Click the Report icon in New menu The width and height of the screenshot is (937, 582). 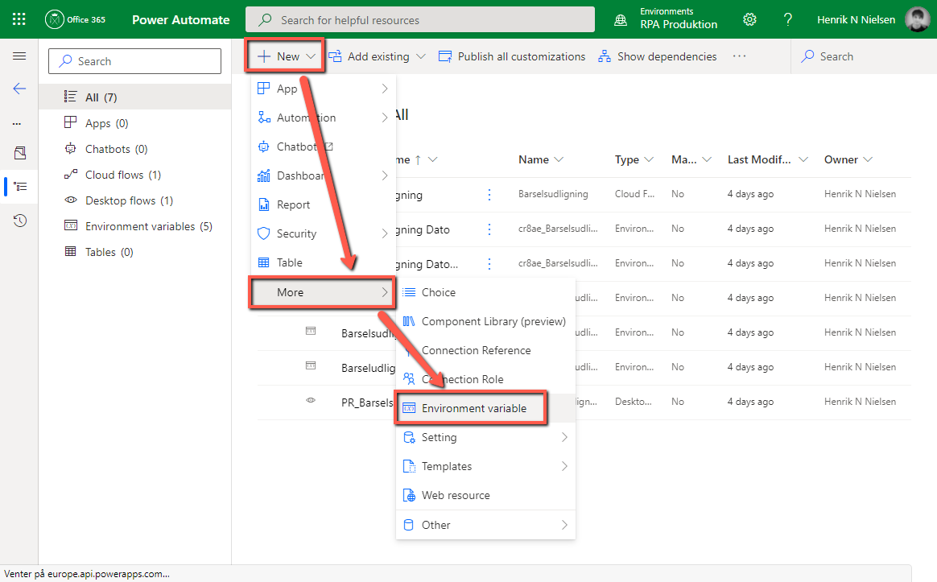(263, 204)
